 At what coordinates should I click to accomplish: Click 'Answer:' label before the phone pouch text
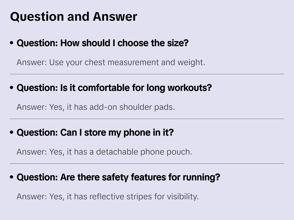[x=32, y=152]
